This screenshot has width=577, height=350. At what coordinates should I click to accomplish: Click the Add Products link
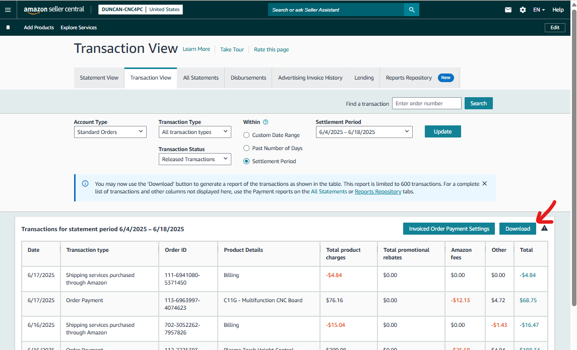[39, 28]
